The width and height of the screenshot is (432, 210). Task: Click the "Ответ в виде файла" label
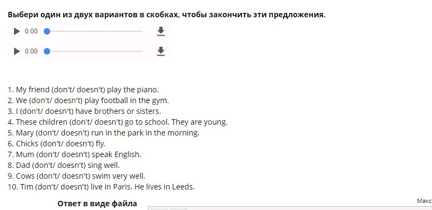click(97, 204)
